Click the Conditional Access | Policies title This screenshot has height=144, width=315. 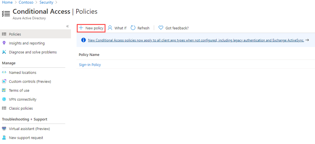click(x=55, y=12)
